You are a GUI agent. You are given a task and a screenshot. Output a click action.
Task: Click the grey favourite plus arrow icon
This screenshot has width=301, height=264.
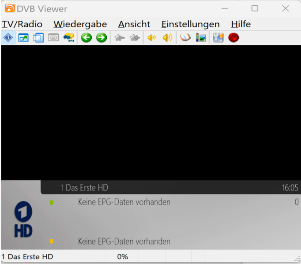[135, 38]
